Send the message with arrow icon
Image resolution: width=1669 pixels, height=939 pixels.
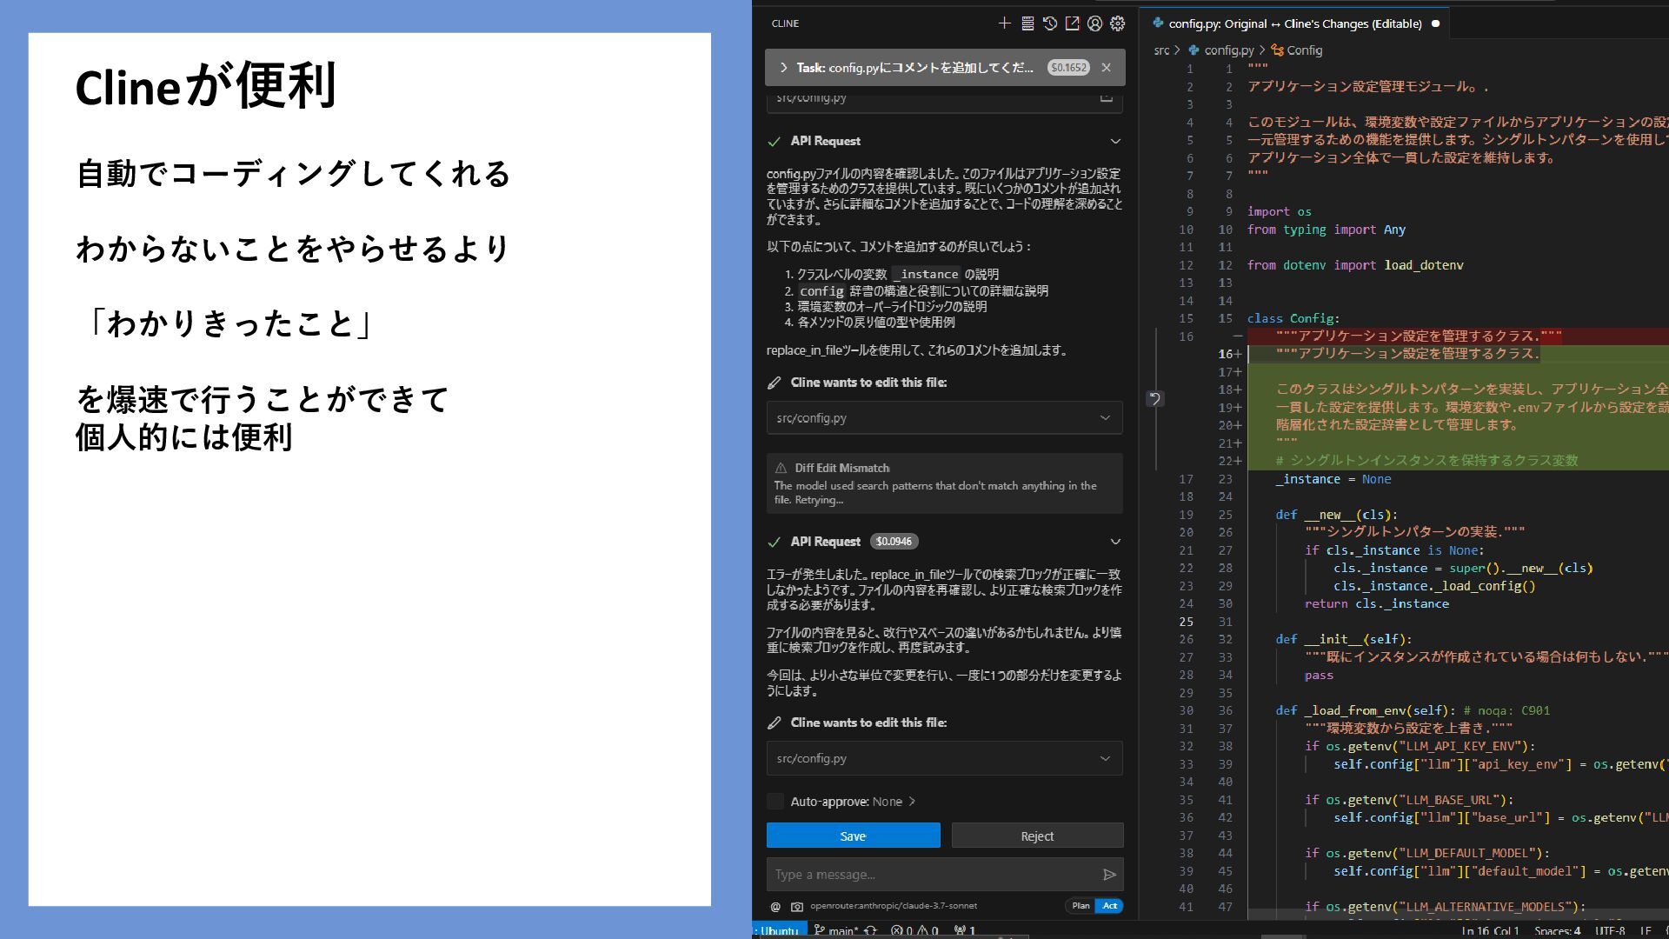pos(1109,875)
